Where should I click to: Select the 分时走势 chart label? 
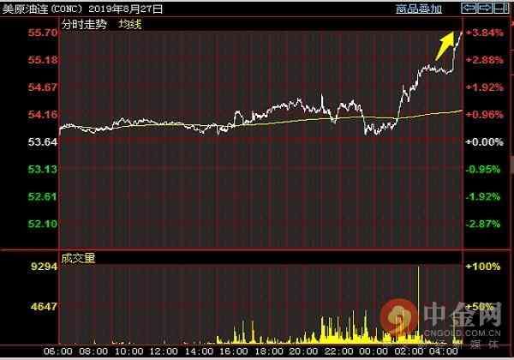(x=84, y=24)
